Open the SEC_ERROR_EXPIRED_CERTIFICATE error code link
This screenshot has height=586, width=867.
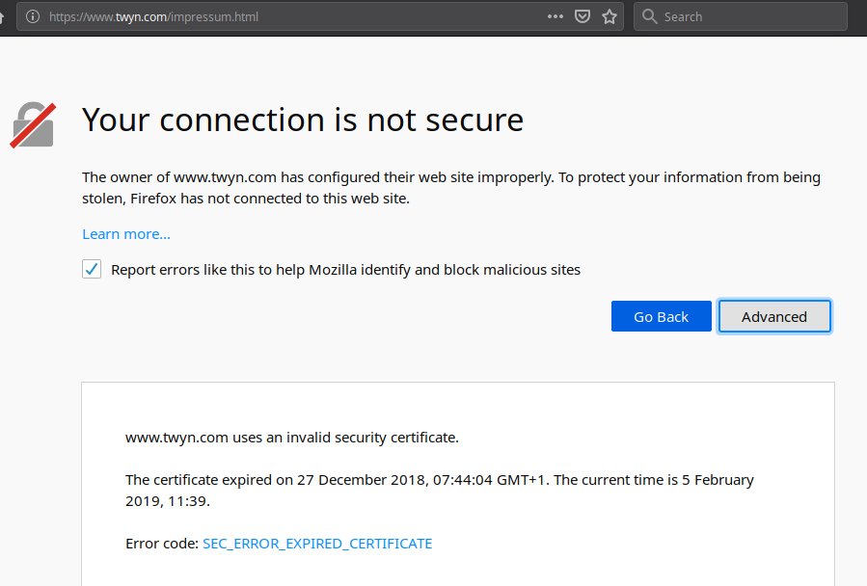pos(317,544)
